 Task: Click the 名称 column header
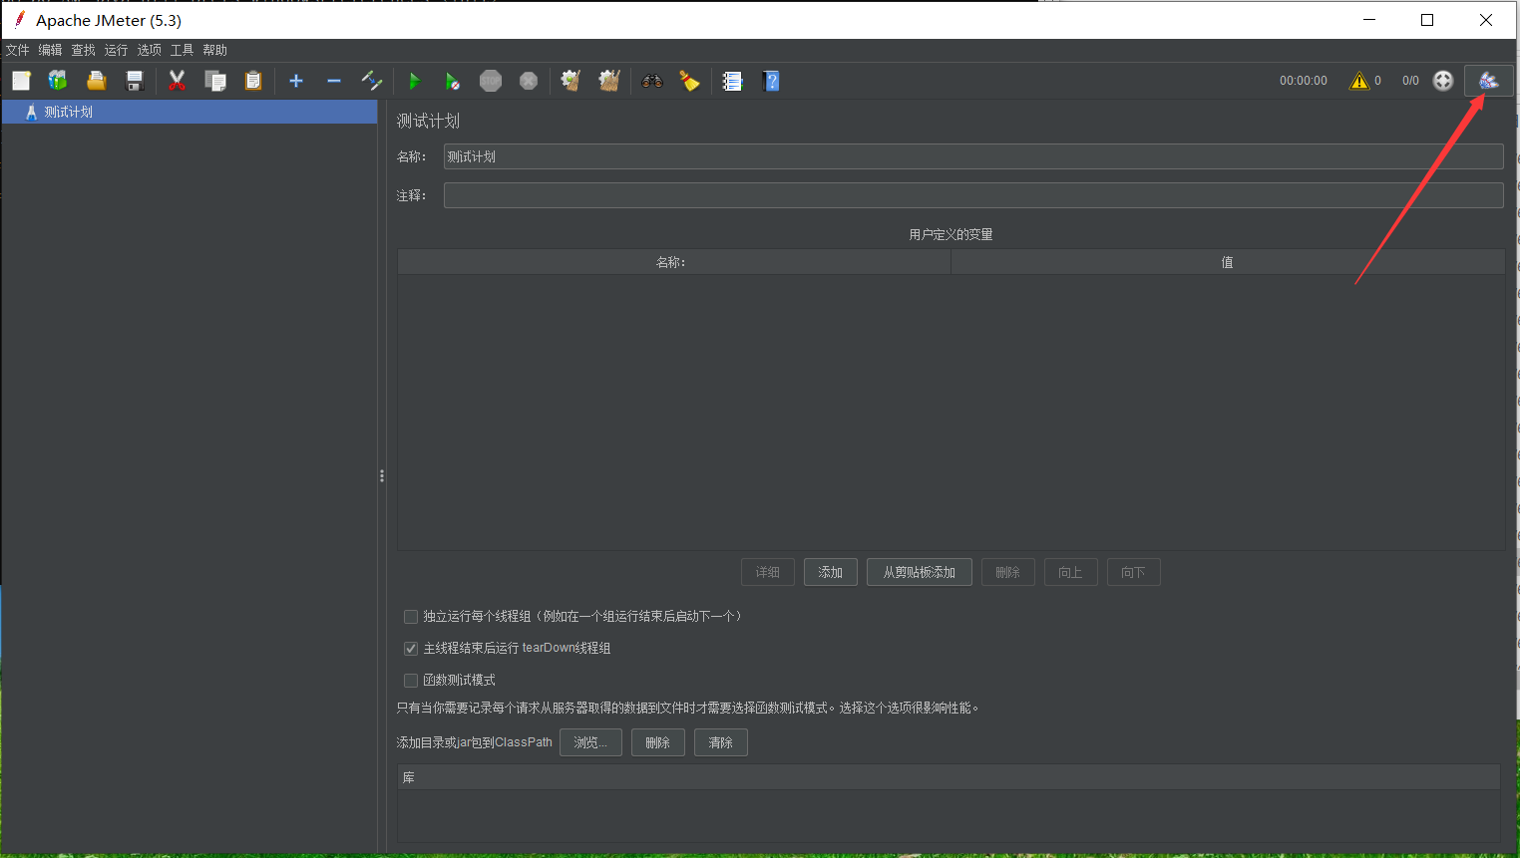click(x=674, y=262)
